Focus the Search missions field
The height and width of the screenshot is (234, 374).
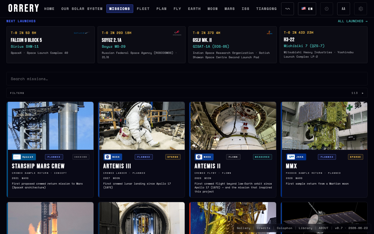pyautogui.click(x=187, y=79)
